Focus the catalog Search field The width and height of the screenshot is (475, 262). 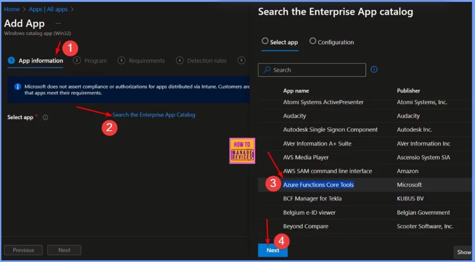click(312, 70)
